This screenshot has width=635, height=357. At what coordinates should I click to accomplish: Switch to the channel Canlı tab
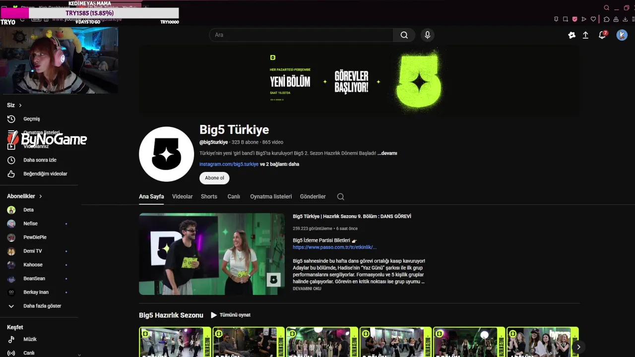point(234,197)
